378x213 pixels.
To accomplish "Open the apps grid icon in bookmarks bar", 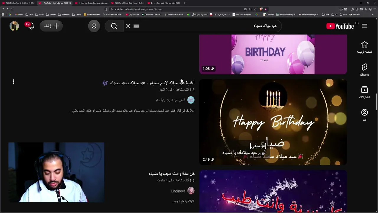I will 3,14.
